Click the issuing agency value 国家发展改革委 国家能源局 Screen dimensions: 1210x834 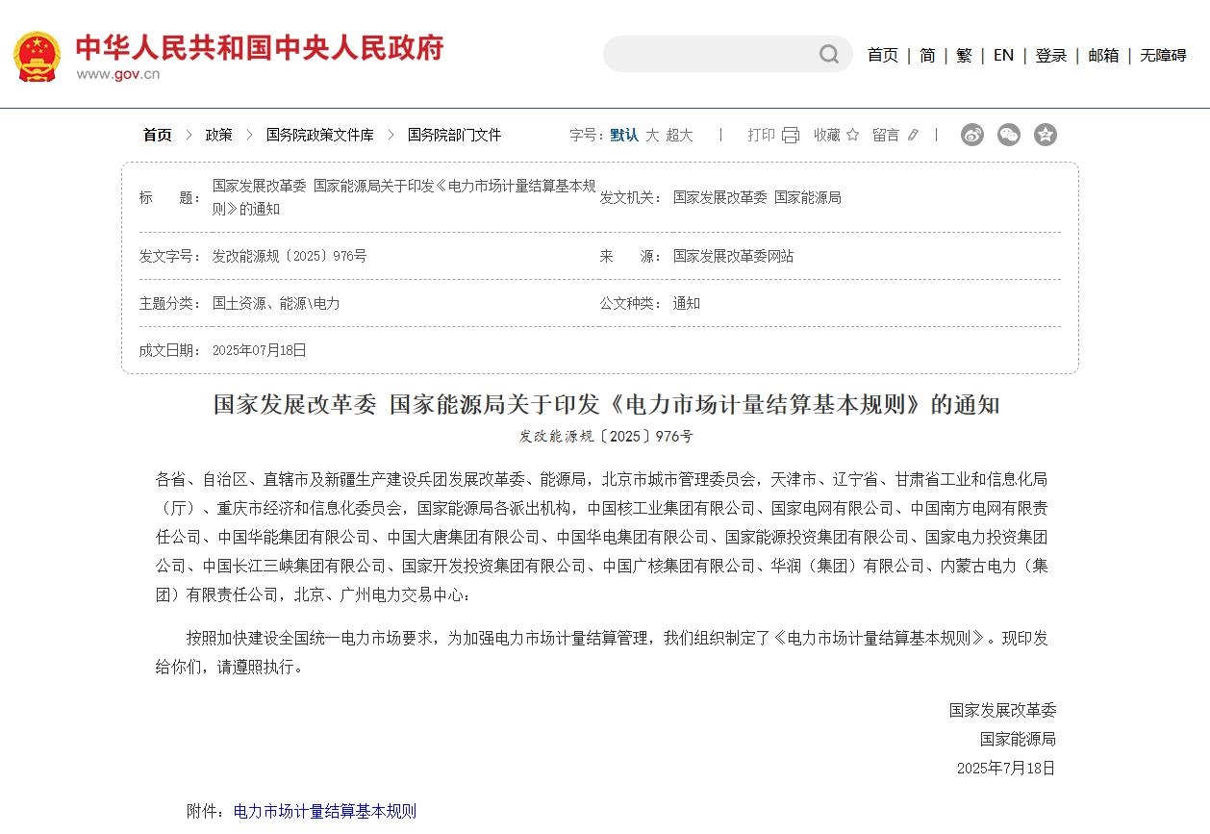(757, 197)
